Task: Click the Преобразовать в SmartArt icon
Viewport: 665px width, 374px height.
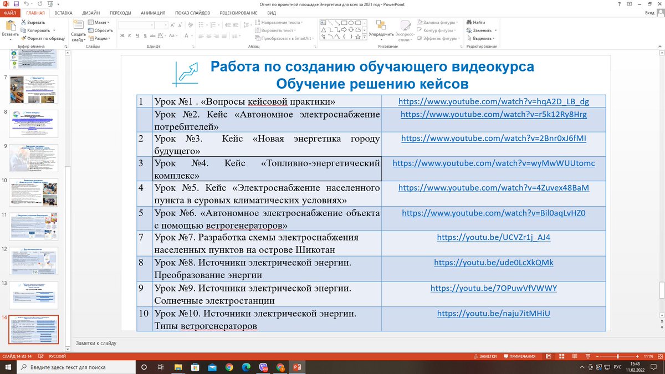Action: [258, 38]
